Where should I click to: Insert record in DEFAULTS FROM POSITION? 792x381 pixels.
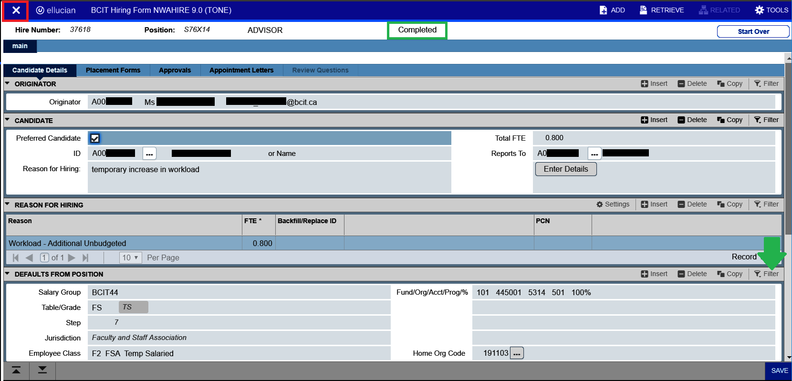[x=654, y=274]
